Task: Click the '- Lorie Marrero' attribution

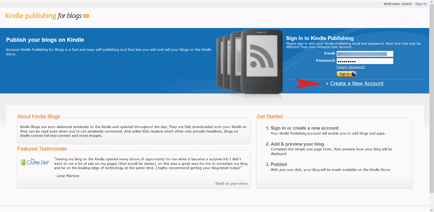Action: (66, 176)
